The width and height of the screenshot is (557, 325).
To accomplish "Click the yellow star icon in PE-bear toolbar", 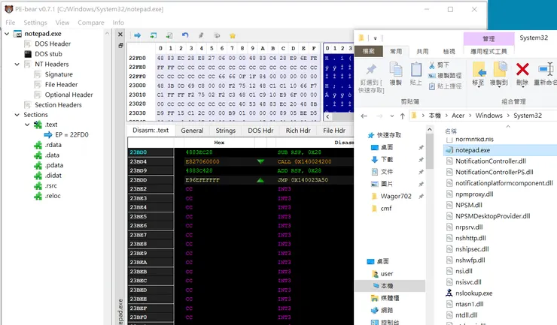I will 233,35.
